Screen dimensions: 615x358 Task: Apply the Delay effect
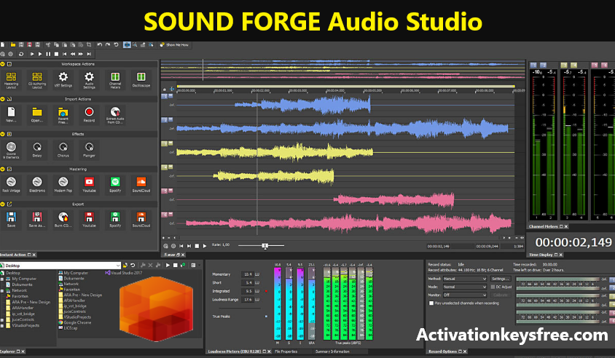pos(37,150)
